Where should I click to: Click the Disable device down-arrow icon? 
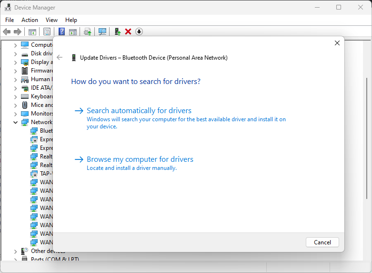(139, 31)
